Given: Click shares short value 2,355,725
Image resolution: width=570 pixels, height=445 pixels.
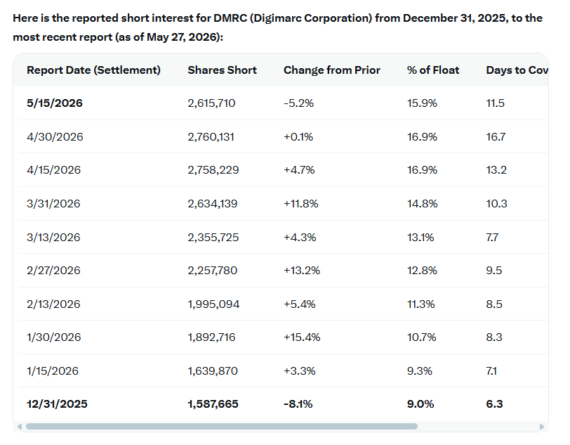Looking at the screenshot, I should tap(213, 237).
